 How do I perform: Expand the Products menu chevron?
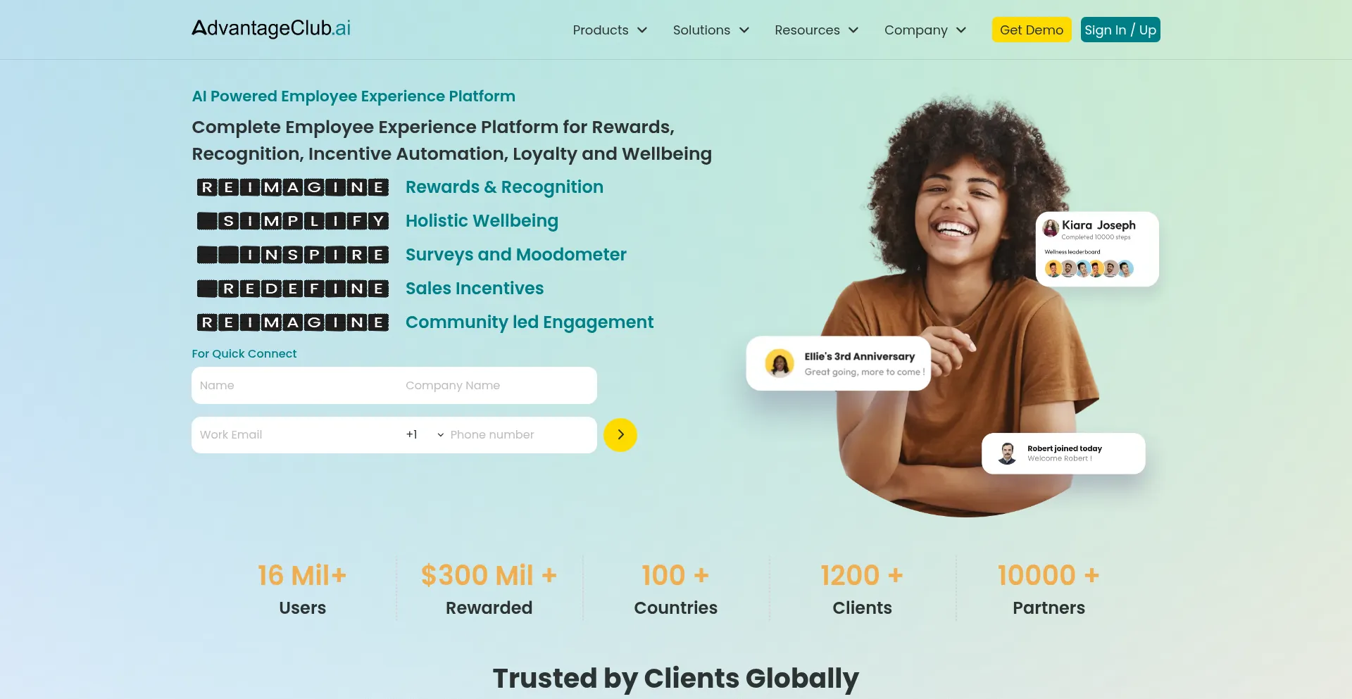pyautogui.click(x=642, y=30)
